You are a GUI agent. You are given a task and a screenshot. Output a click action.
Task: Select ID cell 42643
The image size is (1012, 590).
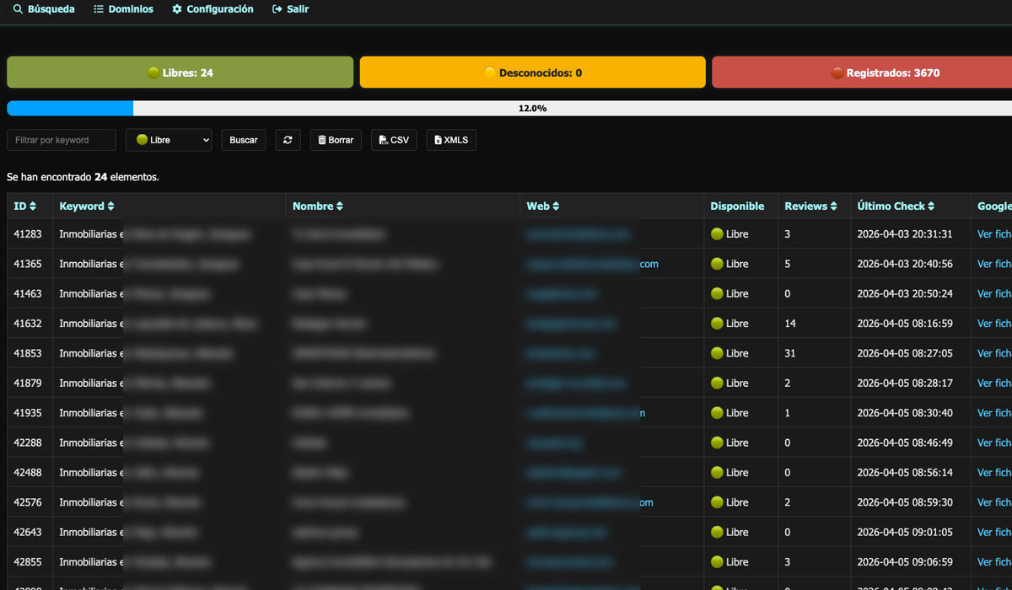28,532
